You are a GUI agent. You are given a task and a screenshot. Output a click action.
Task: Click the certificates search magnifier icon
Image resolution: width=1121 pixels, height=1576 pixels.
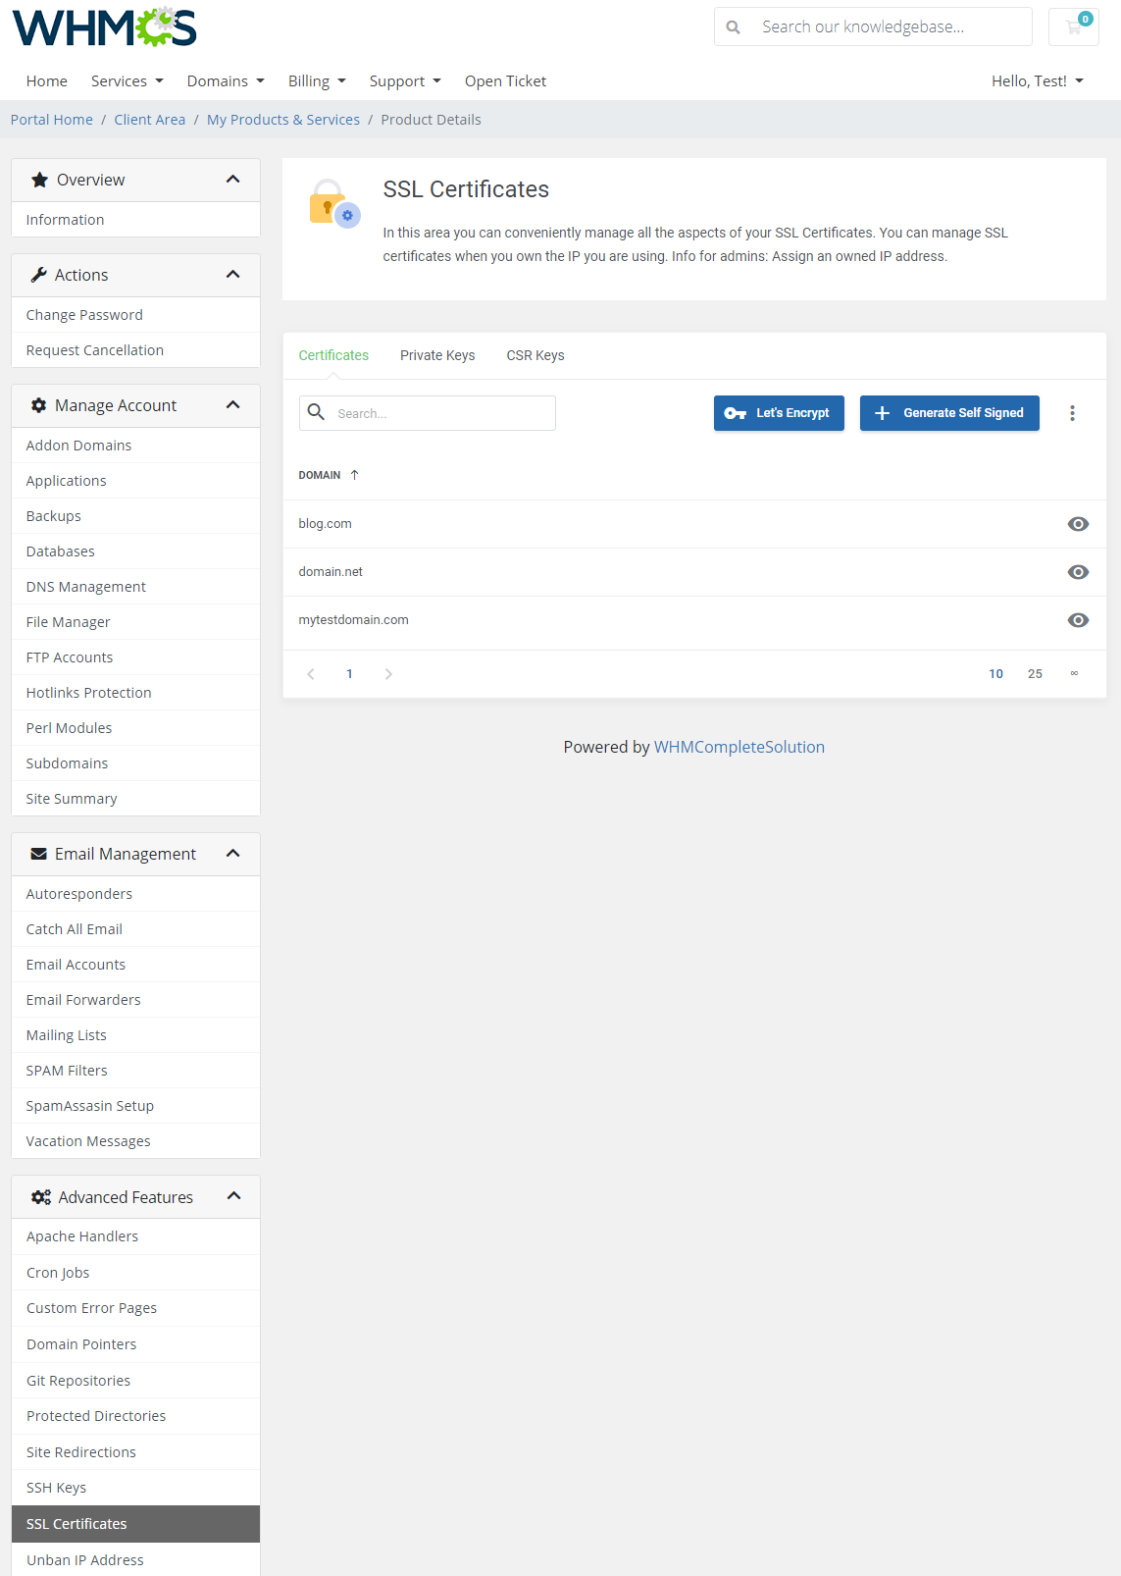coord(316,412)
